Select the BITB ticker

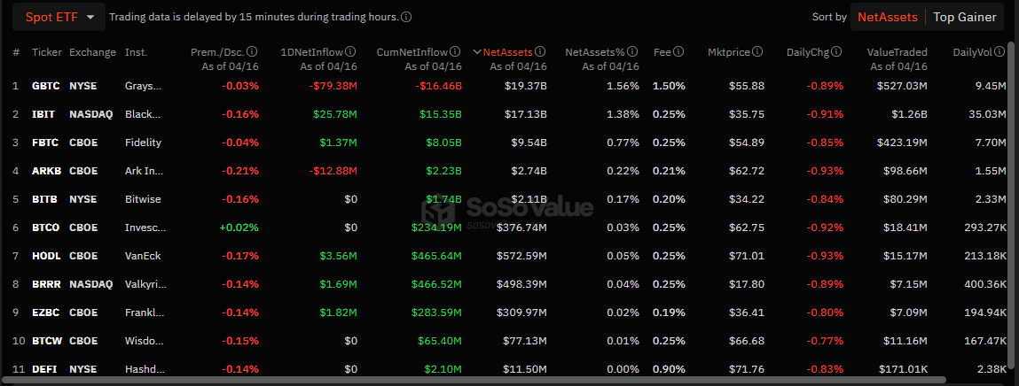pyautogui.click(x=45, y=199)
